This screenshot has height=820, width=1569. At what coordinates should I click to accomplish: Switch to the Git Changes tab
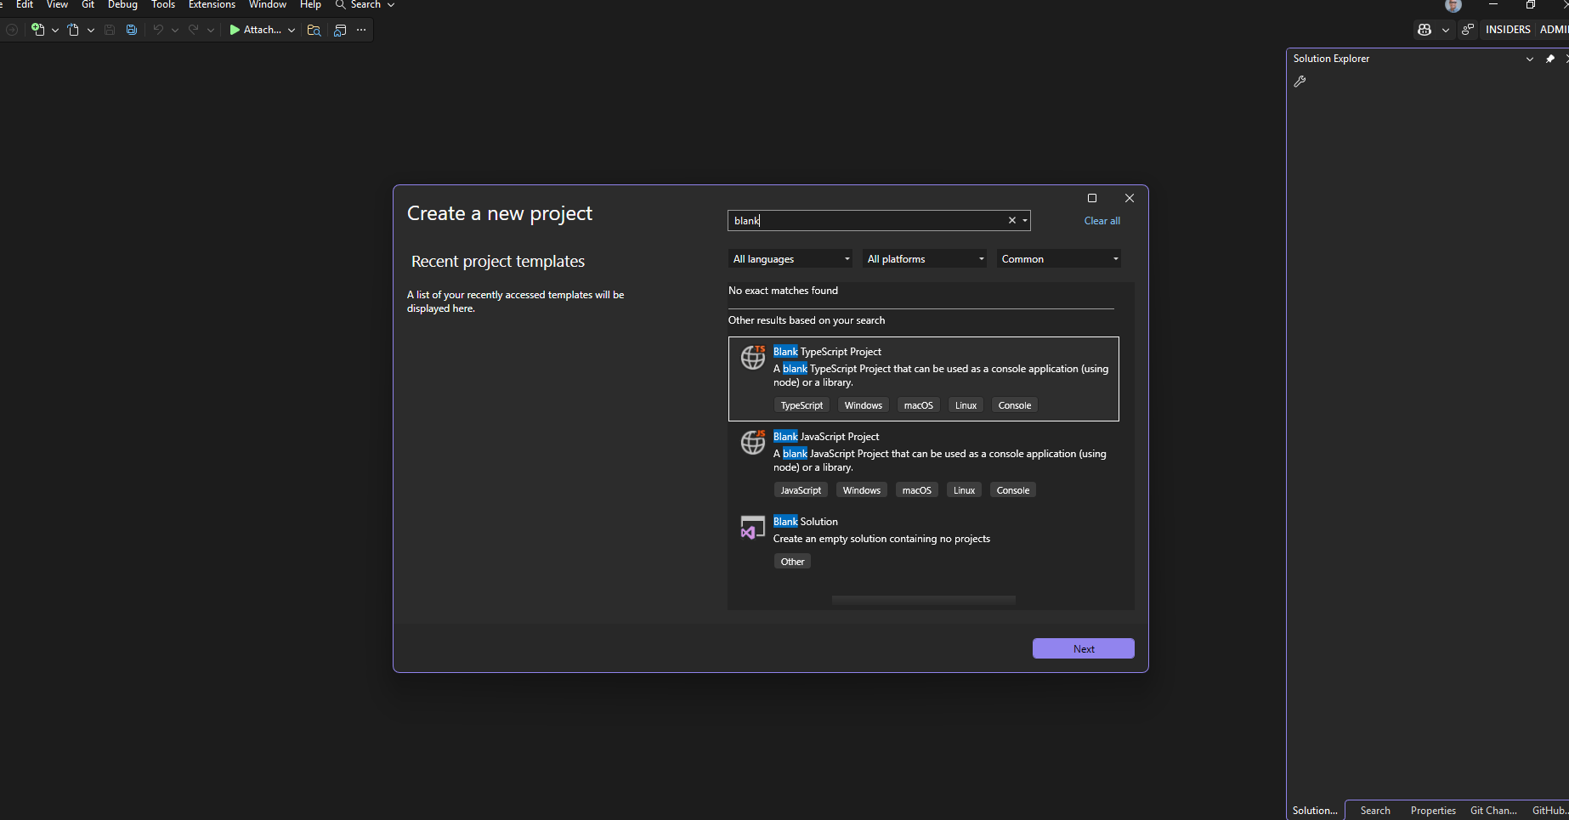click(1493, 810)
